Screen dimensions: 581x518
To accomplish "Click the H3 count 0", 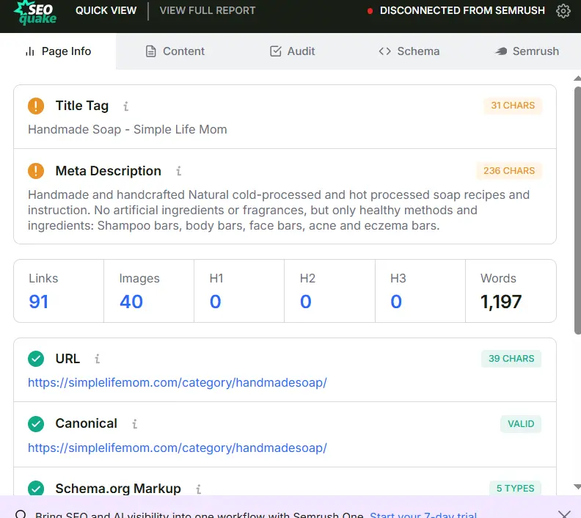I will coord(396,302).
